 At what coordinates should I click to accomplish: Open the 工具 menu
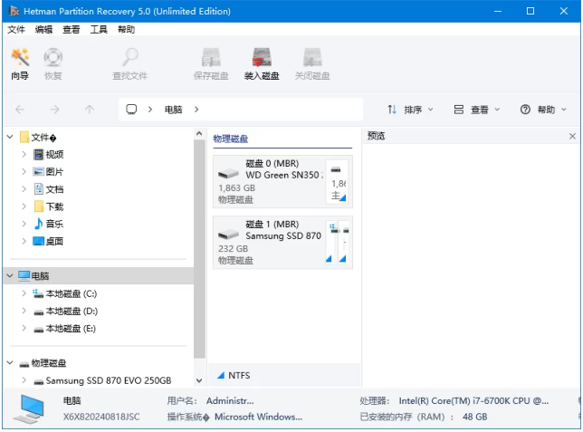pyautogui.click(x=99, y=30)
